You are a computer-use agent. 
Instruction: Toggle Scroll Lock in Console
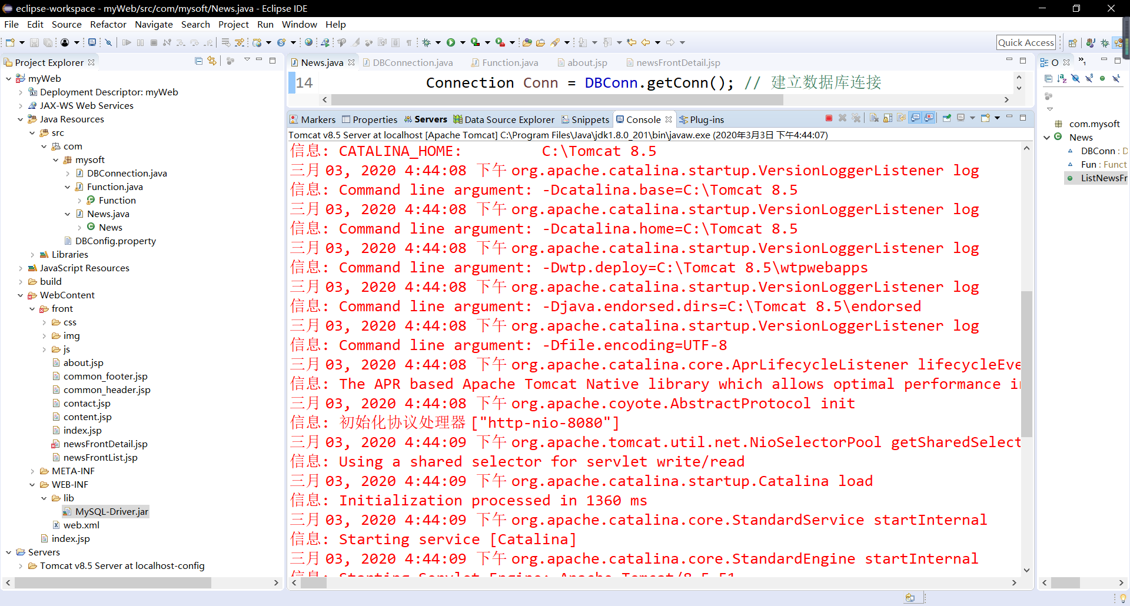point(888,118)
